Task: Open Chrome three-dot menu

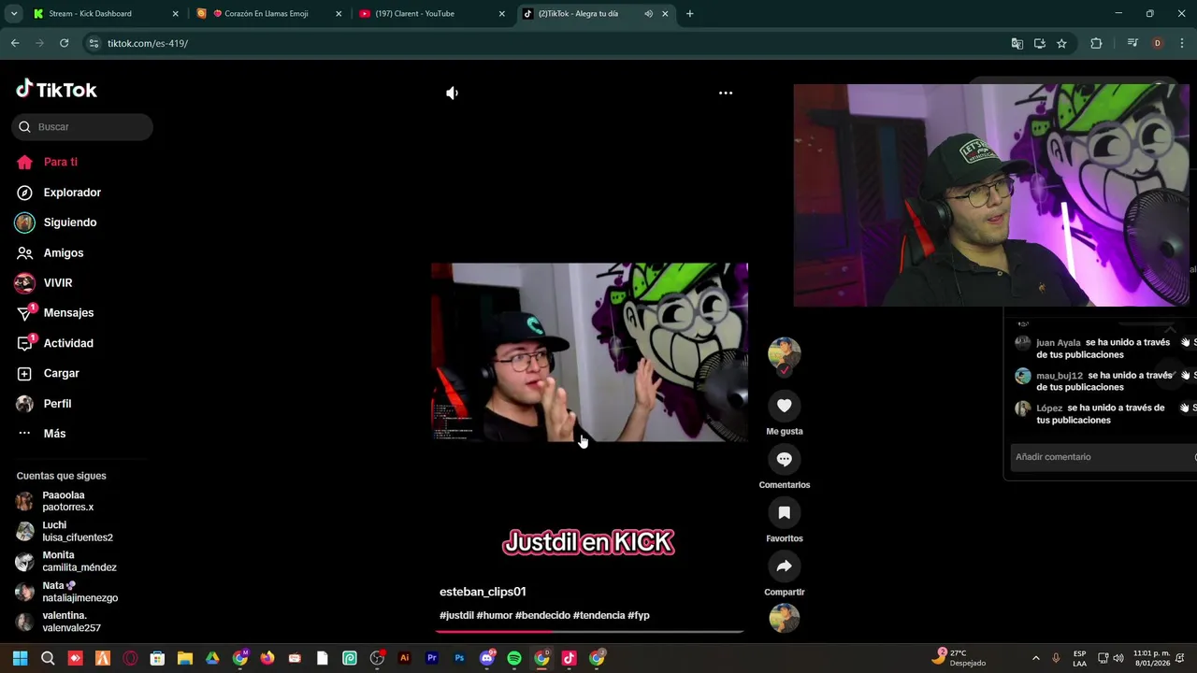Action: (x=1182, y=43)
